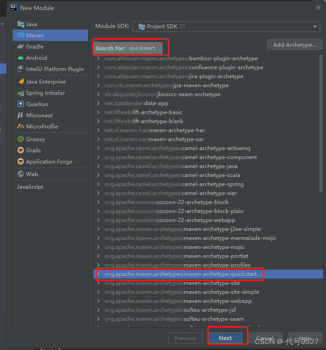The image size is (326, 350).
Task: Click the Spring Initializr leaf icon
Action: pyautogui.click(x=21, y=93)
